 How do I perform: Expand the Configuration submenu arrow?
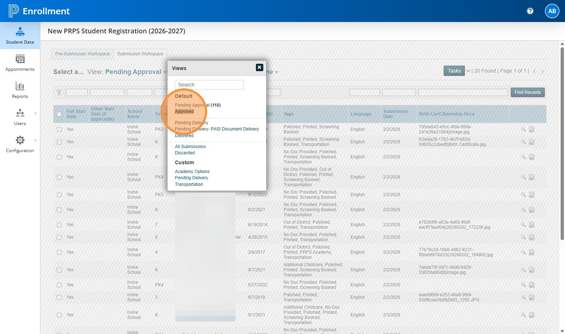click(36, 140)
